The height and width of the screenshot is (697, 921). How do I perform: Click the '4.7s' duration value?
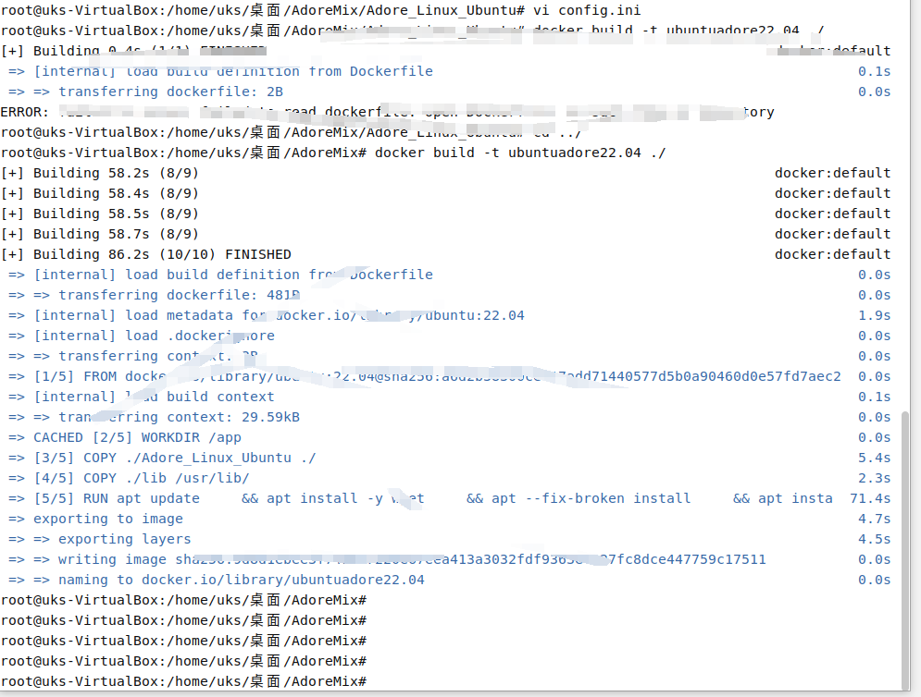[x=874, y=520]
